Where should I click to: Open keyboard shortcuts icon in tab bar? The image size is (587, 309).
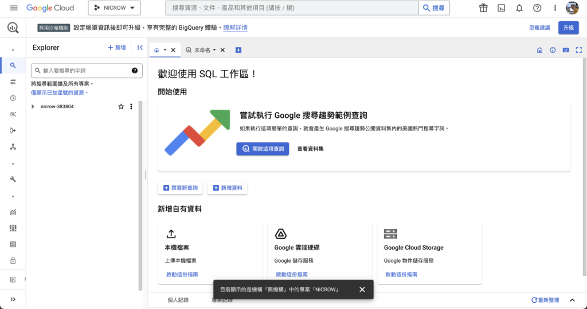[x=566, y=50]
